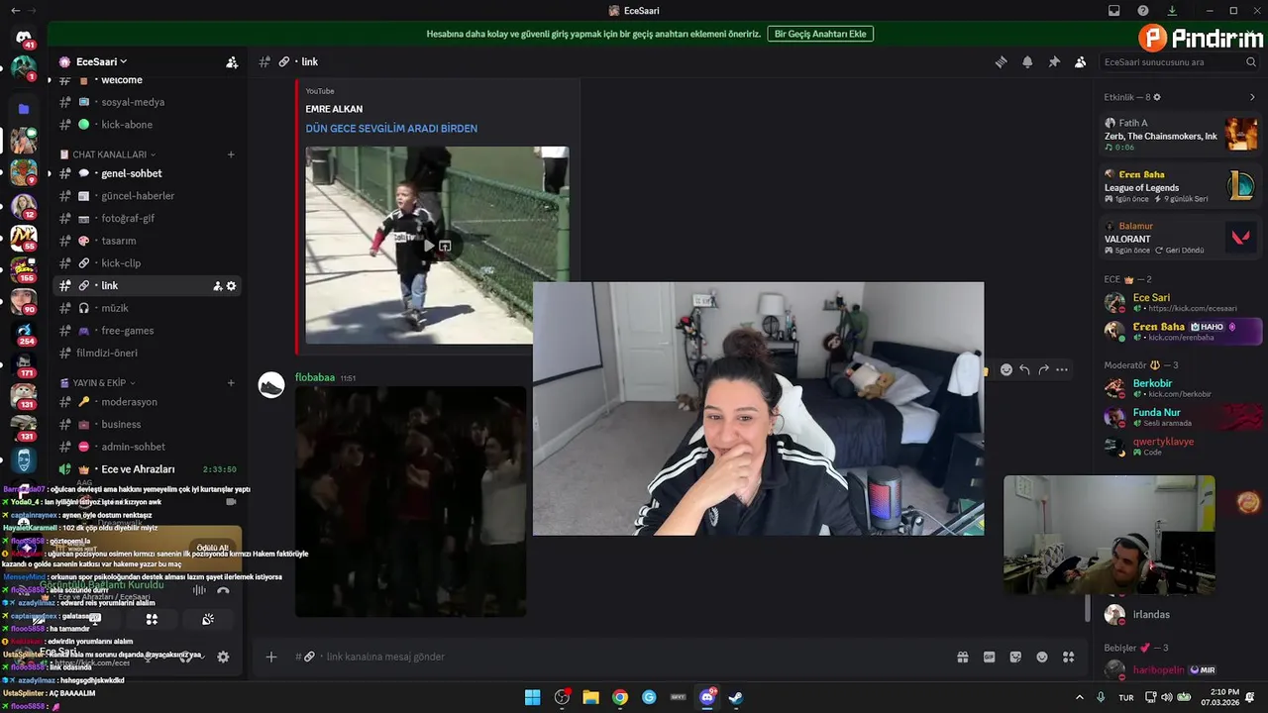1268x713 pixels.
Task: Open the Inbox icon in title bar
Action: click(x=1114, y=11)
